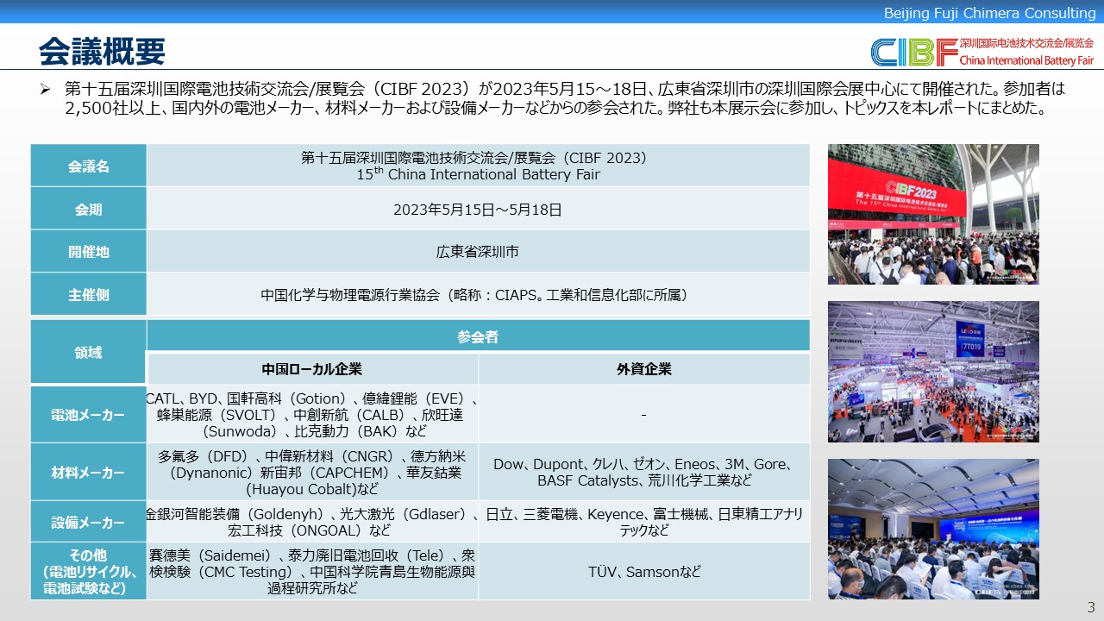The height and width of the screenshot is (621, 1104).
Task: Select the 領域 header cell
Action: (x=89, y=352)
